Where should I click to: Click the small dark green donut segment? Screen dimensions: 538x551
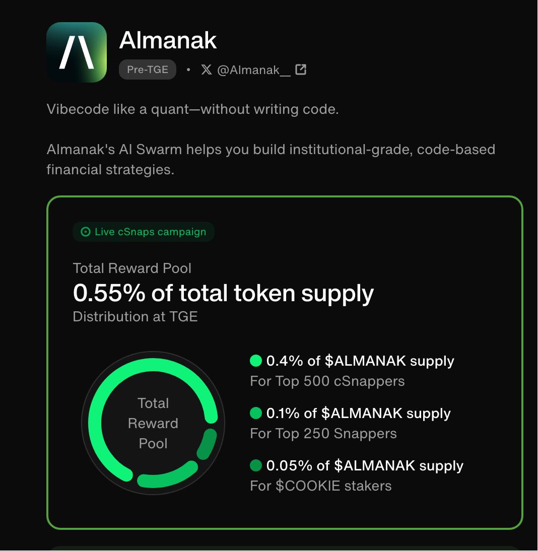pos(207,444)
